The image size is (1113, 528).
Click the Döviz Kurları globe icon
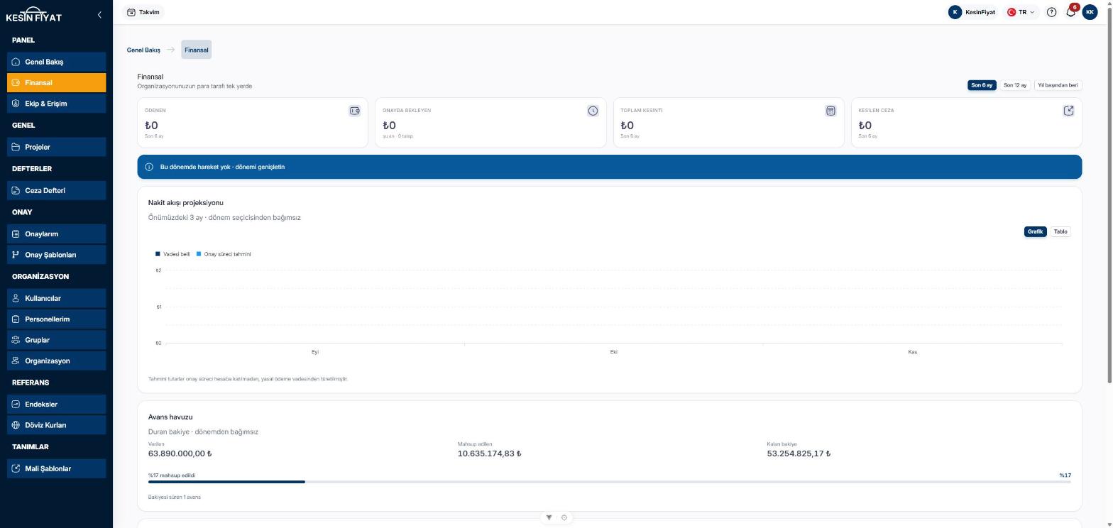(x=16, y=425)
